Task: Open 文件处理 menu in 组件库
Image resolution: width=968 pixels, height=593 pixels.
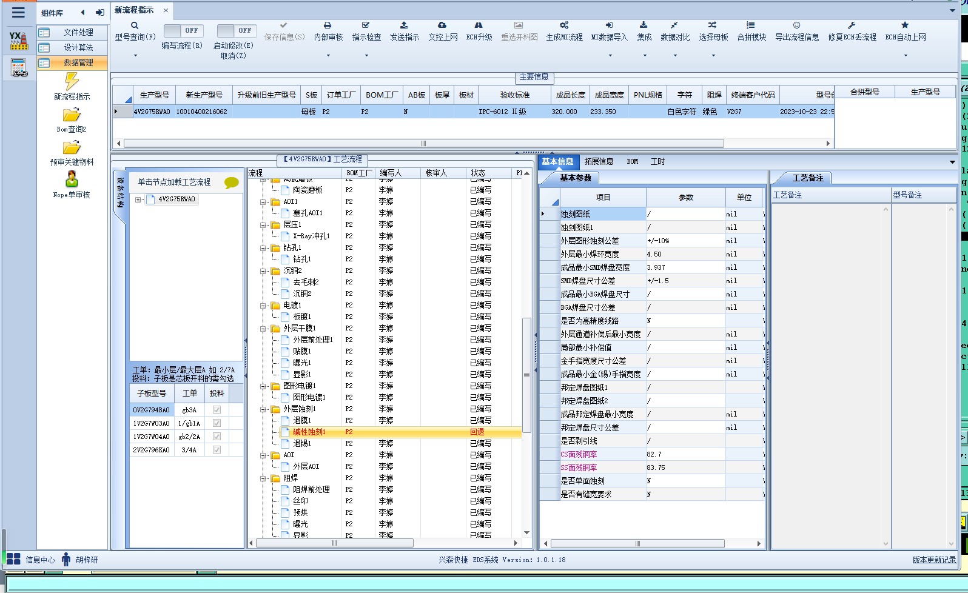Action: click(x=73, y=32)
